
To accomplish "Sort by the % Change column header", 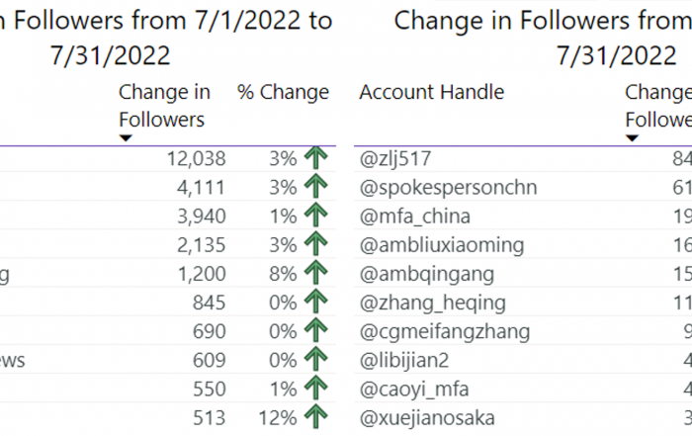I will tap(283, 92).
